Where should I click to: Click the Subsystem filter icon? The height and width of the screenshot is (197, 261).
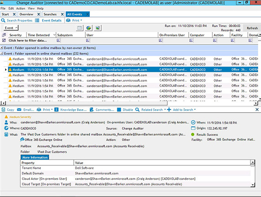[x=59, y=40]
